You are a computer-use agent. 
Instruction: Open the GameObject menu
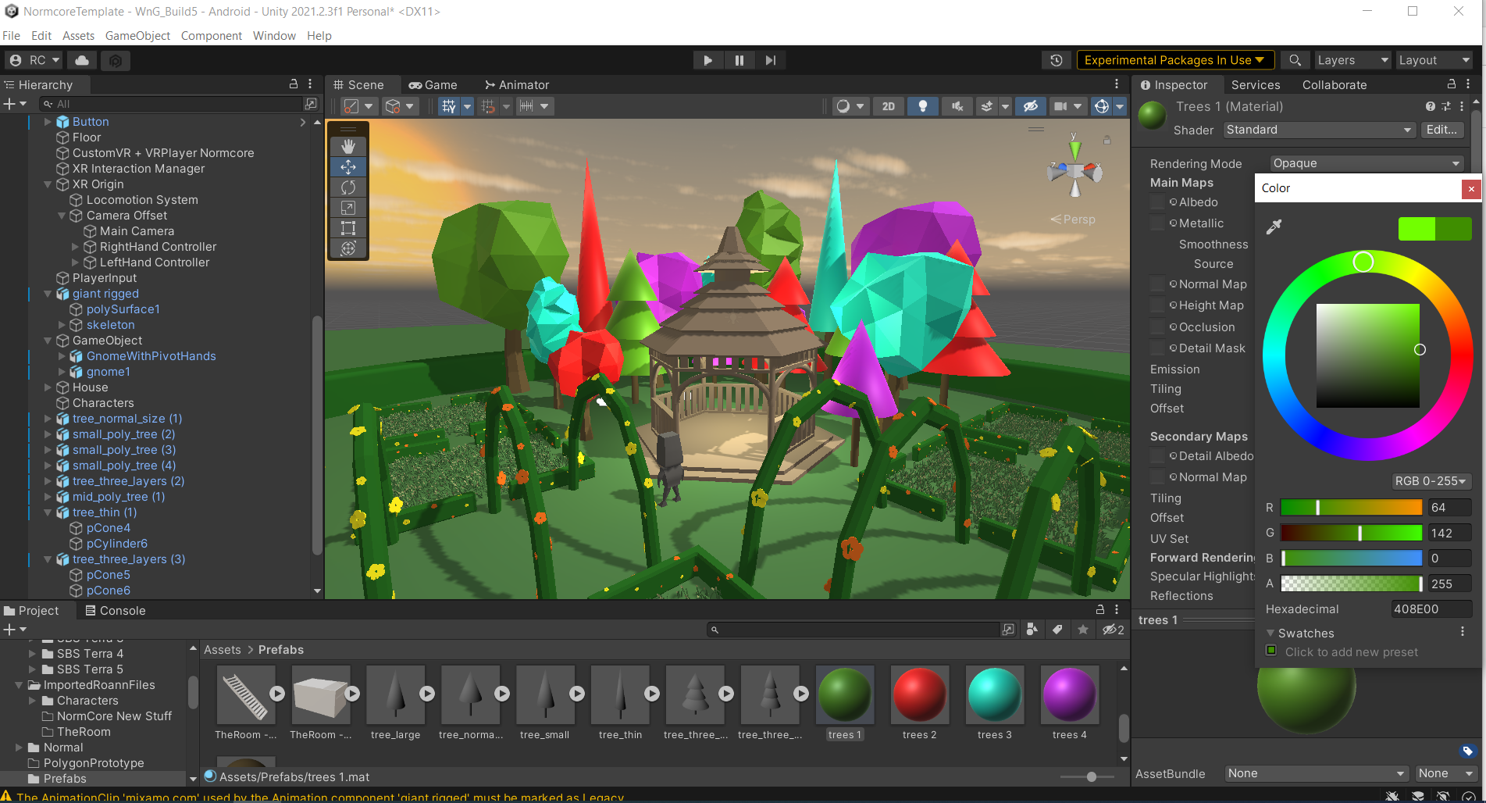point(137,36)
